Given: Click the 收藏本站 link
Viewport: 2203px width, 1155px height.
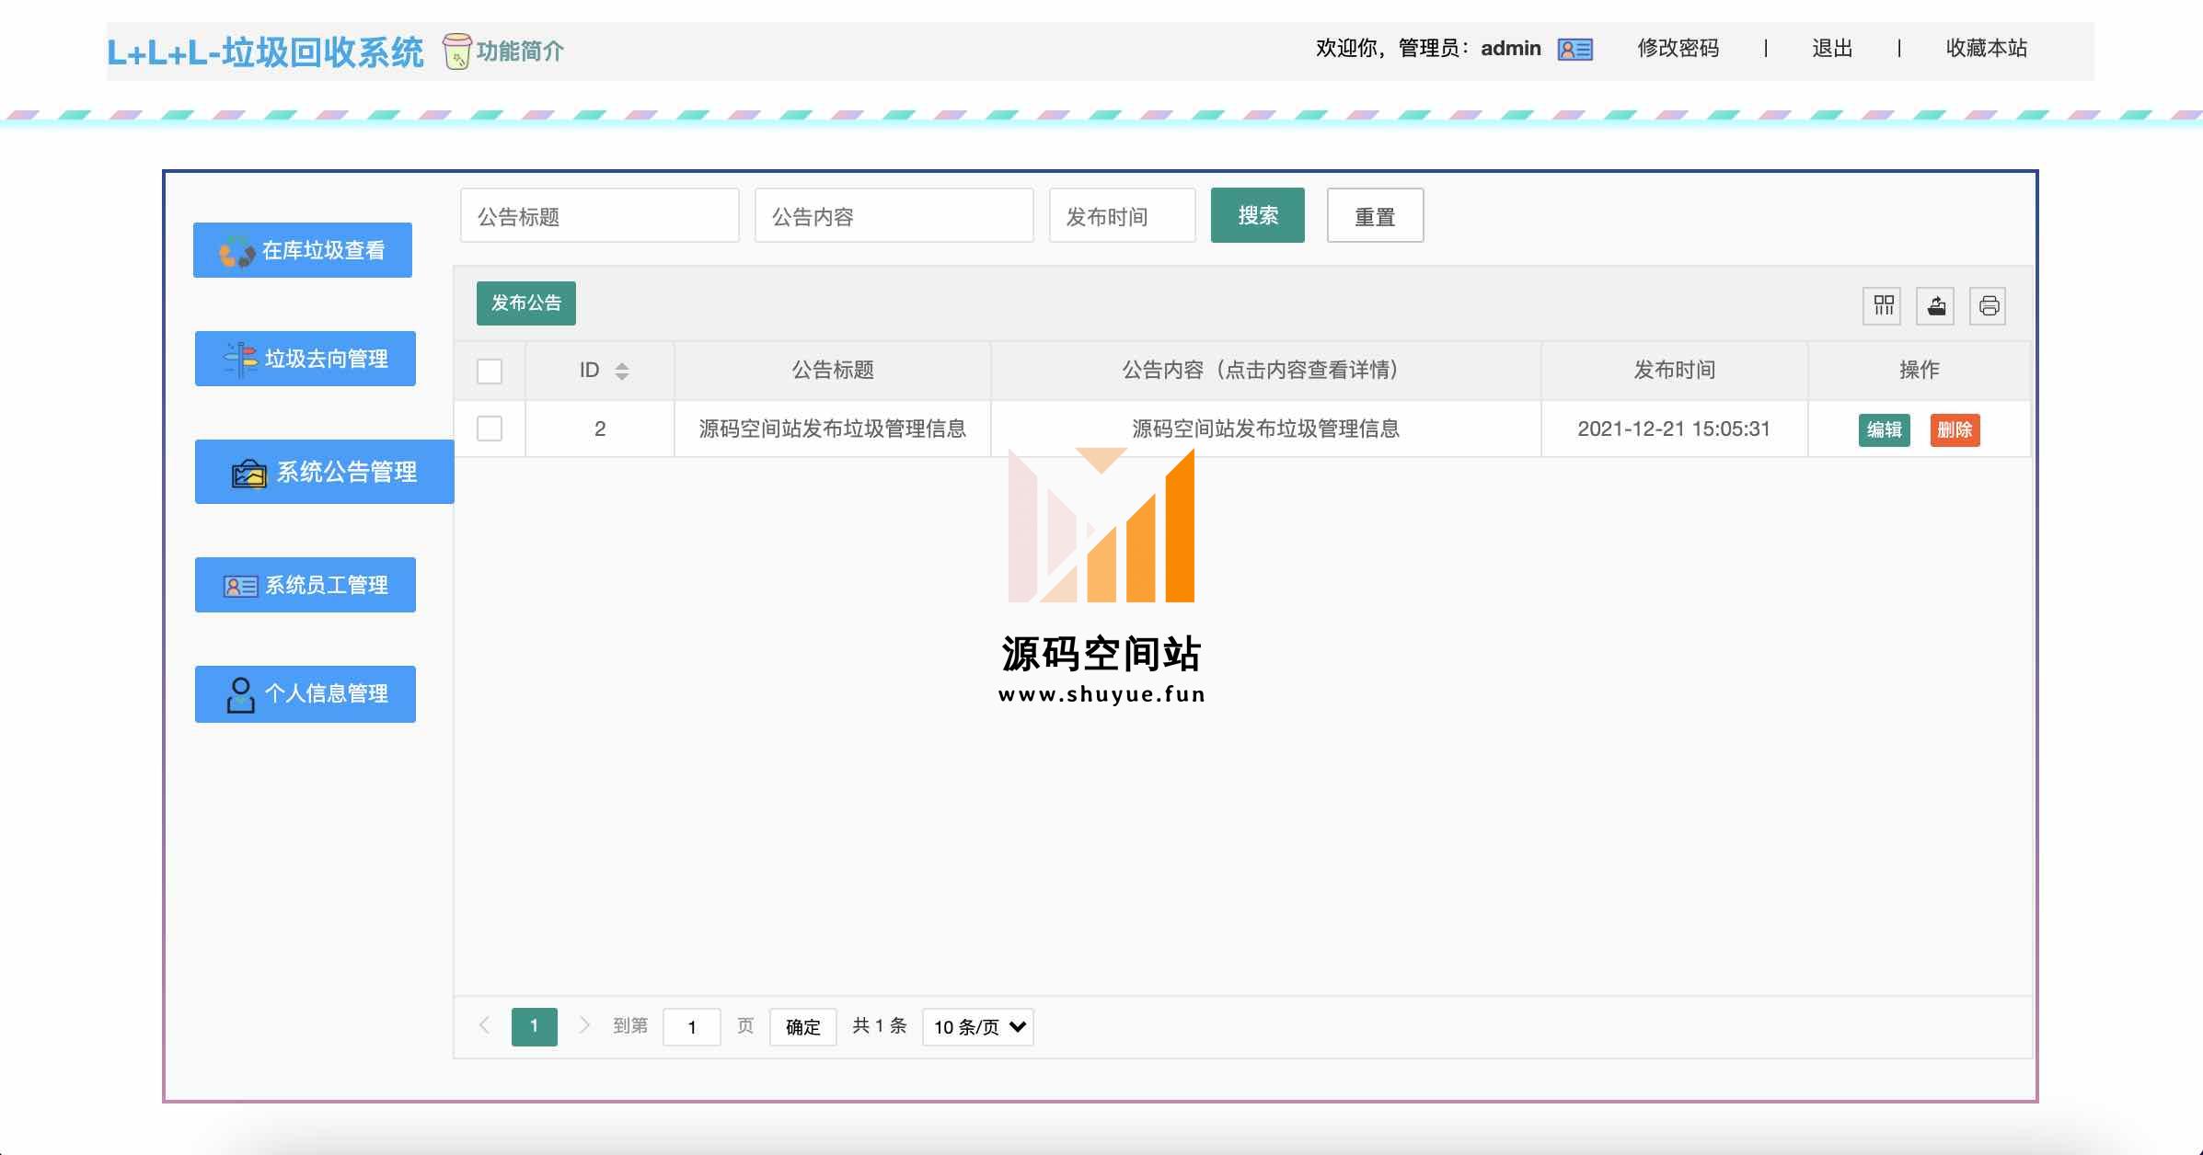Looking at the screenshot, I should pyautogui.click(x=1987, y=49).
